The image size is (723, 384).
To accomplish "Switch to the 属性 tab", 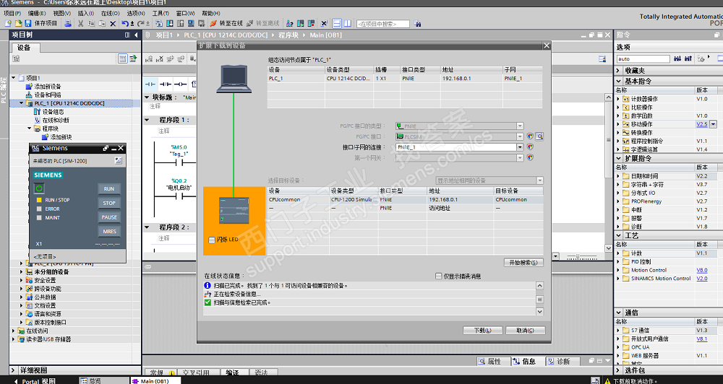I will pyautogui.click(x=492, y=362).
